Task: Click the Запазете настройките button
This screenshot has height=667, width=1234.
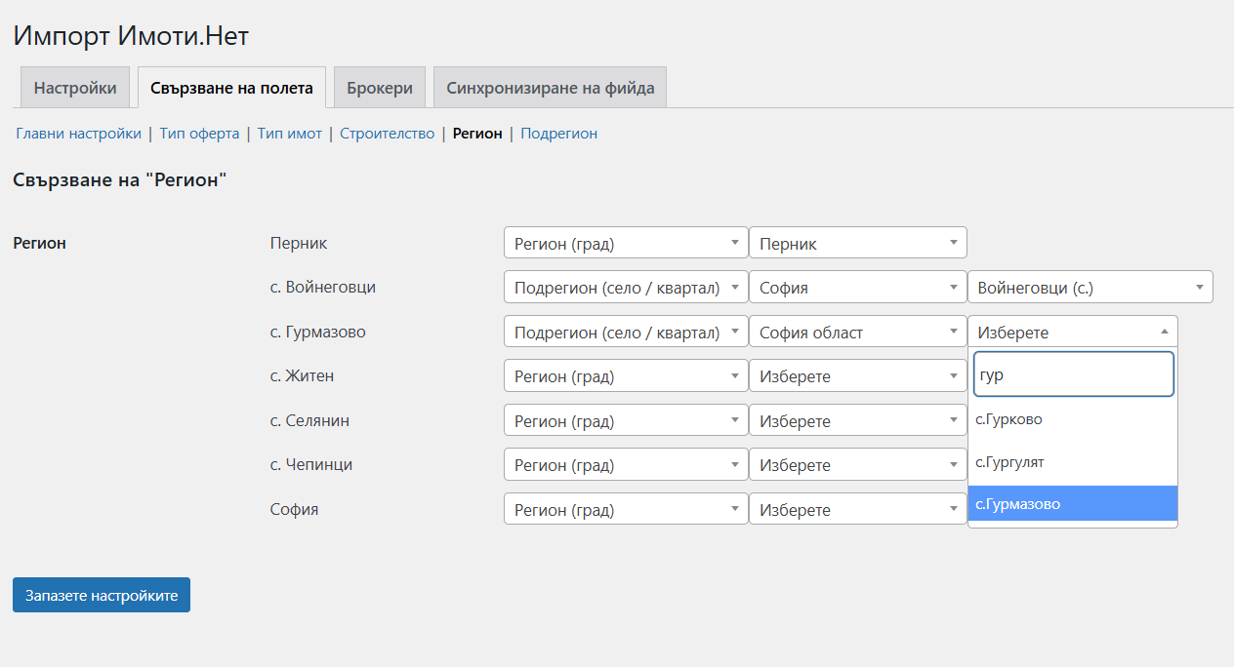Action: coord(102,595)
